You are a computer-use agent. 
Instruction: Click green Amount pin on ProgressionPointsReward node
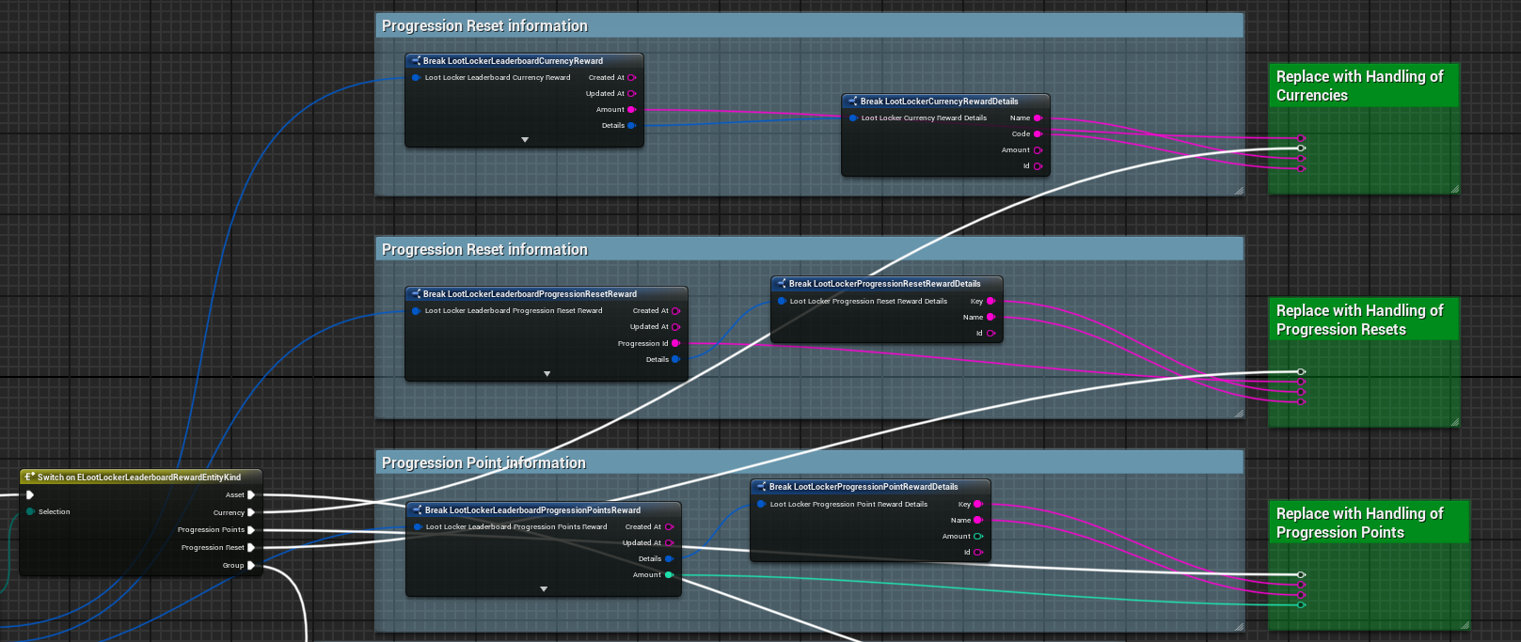(669, 574)
